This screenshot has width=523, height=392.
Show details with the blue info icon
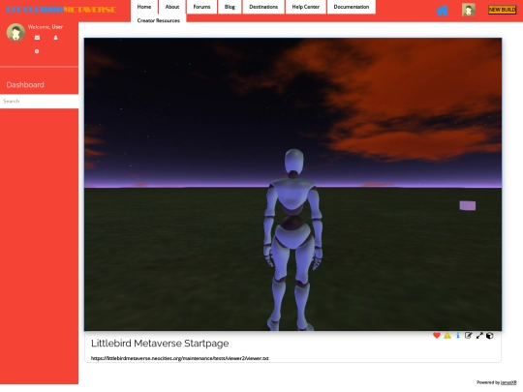pyautogui.click(x=458, y=335)
